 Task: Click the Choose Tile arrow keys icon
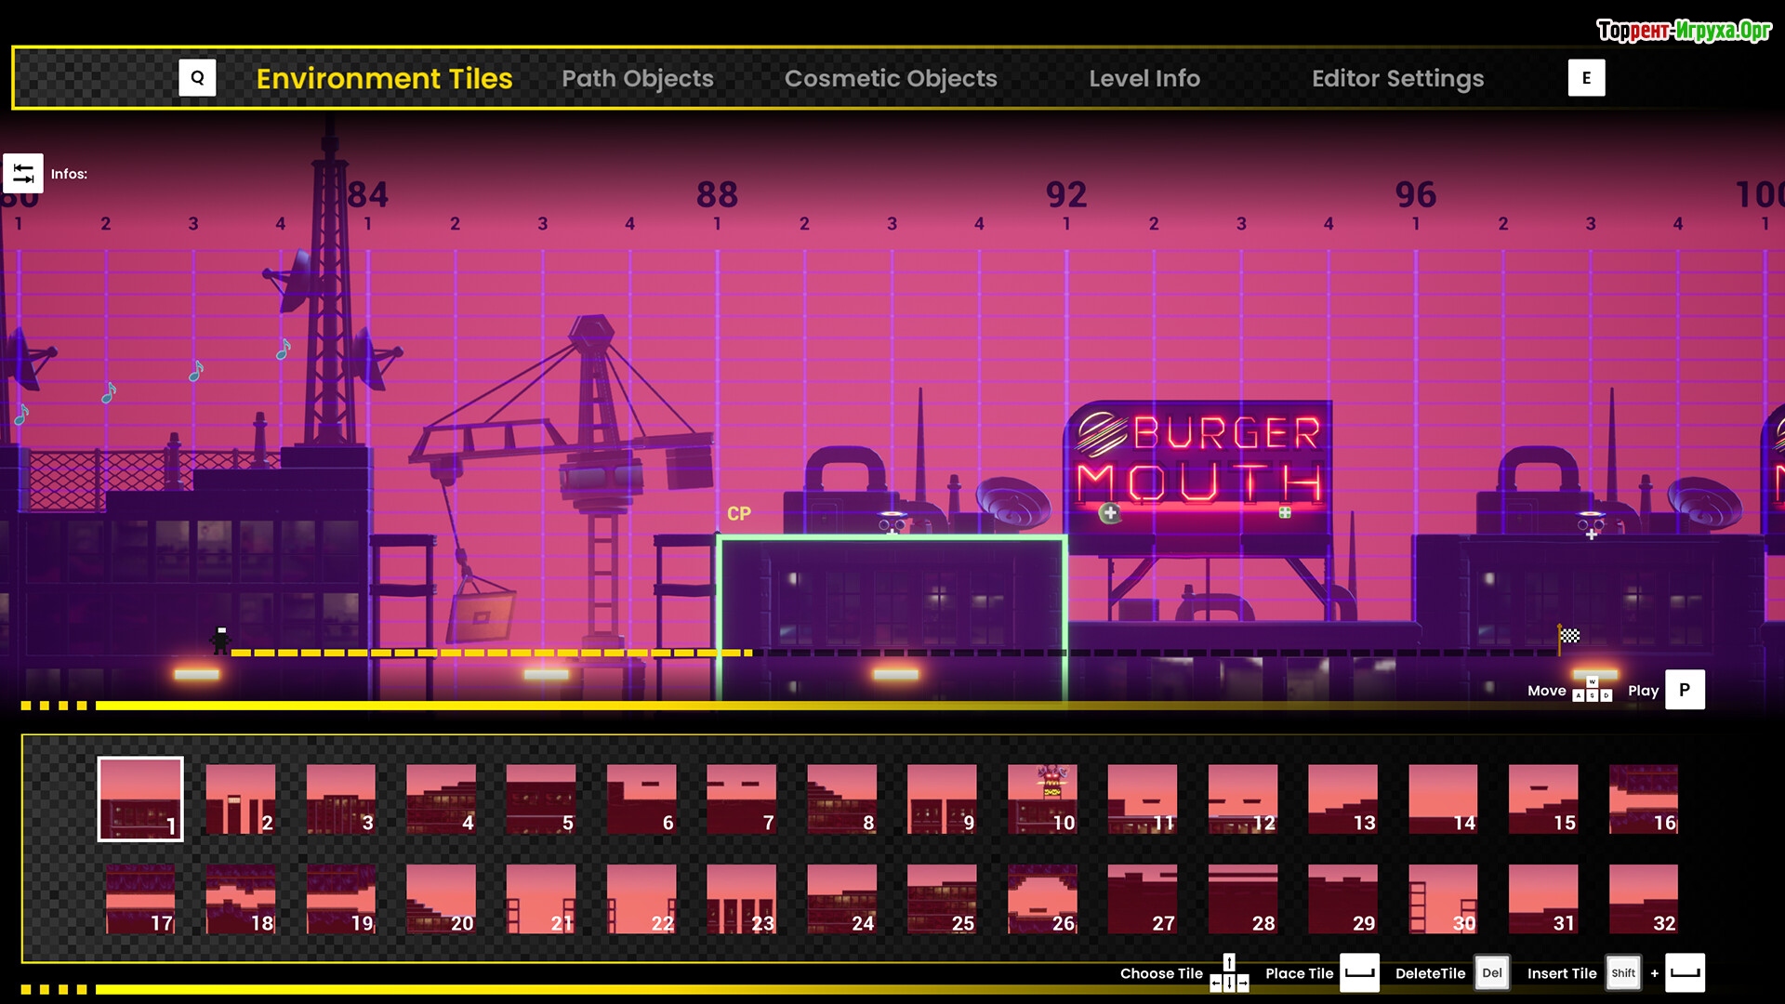coord(1229,973)
